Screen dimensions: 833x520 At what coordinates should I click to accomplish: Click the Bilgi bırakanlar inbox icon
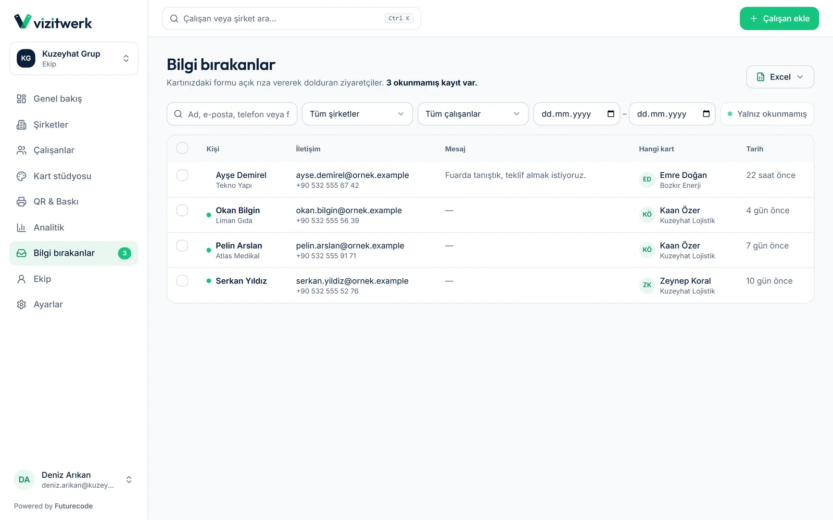point(21,253)
